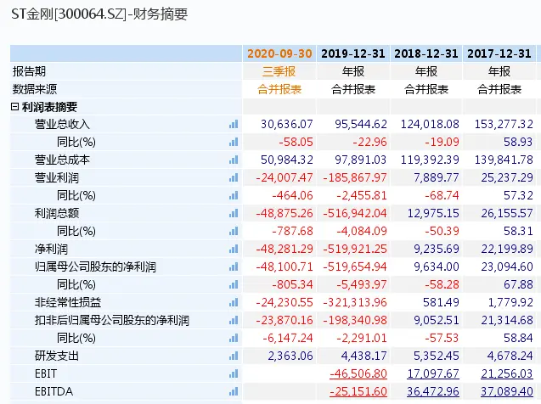Click non-recurring value -321,313.96

click(355, 303)
